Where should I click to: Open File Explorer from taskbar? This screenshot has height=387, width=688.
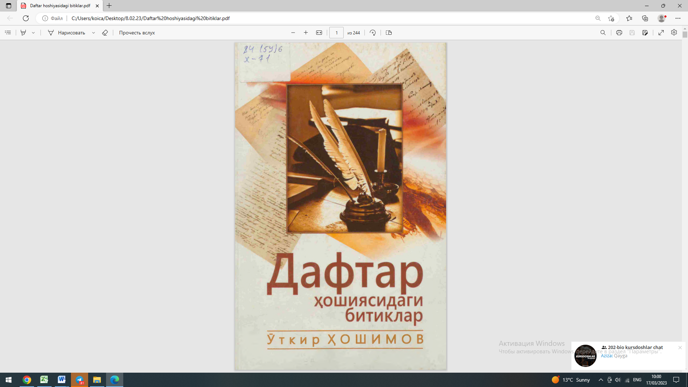[97, 380]
